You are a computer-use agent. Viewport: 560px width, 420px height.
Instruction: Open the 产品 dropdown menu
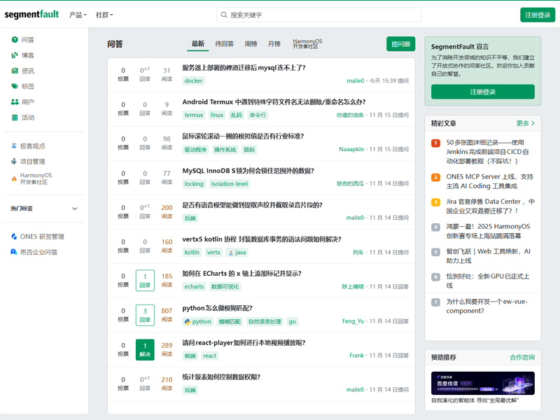(x=78, y=15)
